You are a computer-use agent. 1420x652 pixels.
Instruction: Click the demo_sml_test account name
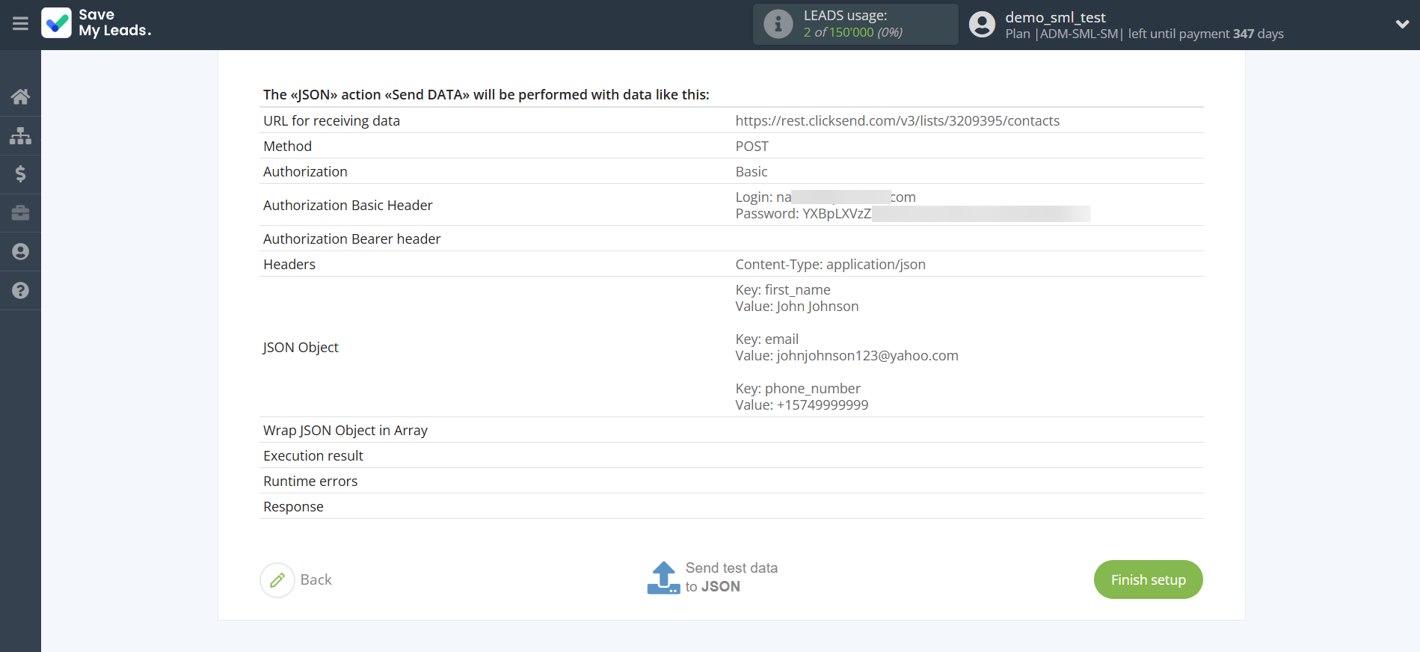point(1054,17)
